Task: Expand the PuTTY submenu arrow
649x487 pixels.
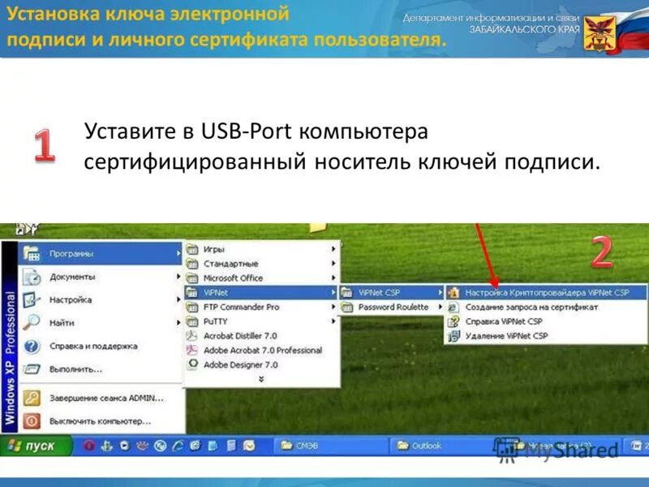Action: click(x=333, y=321)
